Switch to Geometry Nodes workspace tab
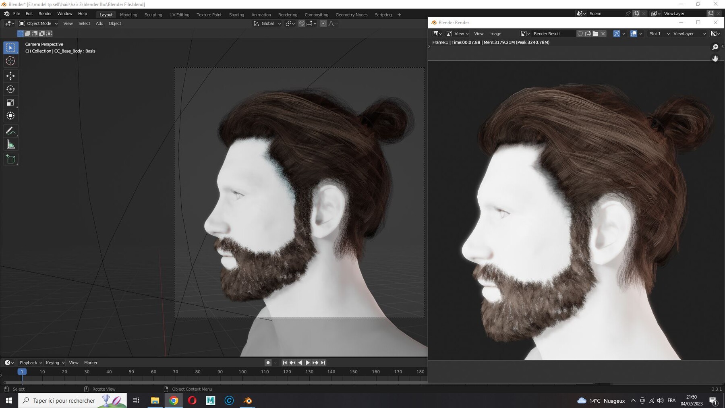 (352, 15)
